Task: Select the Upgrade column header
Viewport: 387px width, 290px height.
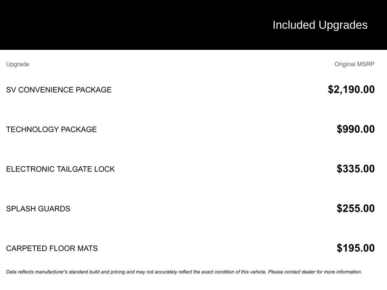Action: coord(17,64)
